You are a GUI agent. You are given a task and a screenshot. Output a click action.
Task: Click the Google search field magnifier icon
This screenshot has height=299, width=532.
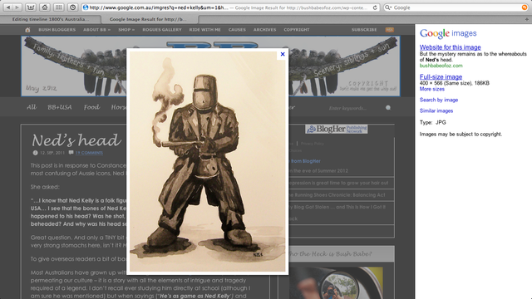(388, 7)
